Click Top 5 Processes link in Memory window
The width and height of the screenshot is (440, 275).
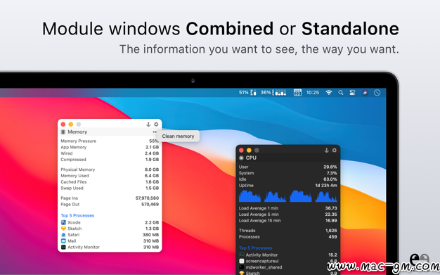pos(77,215)
